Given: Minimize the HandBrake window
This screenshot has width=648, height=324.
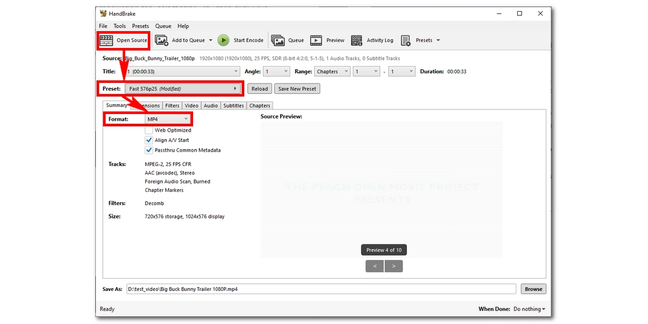Looking at the screenshot, I should coord(500,13).
